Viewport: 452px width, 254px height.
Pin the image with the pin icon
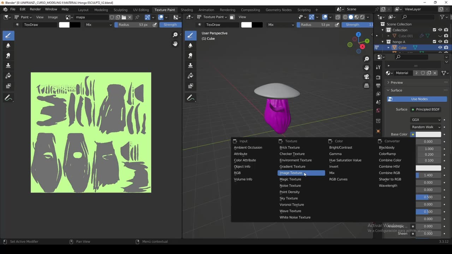[137, 17]
